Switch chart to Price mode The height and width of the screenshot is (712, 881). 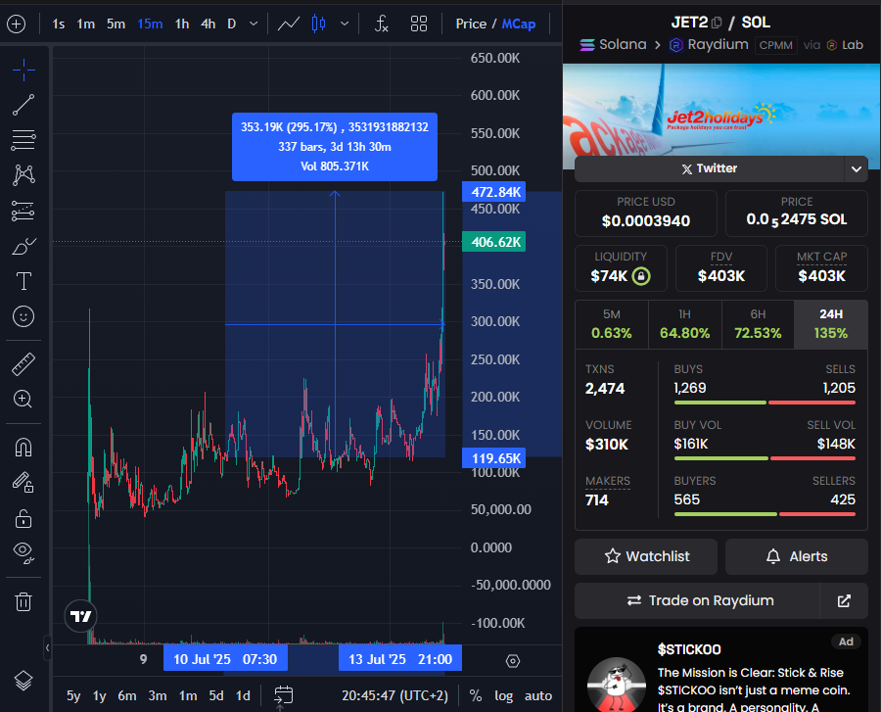(x=471, y=24)
